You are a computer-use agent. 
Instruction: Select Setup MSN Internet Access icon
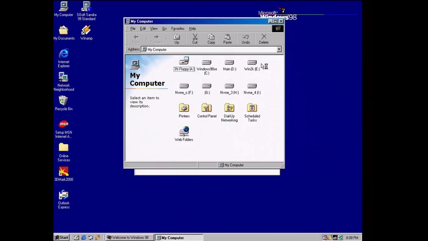point(64,129)
